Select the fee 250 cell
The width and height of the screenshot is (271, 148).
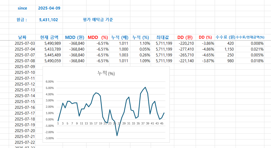(225, 55)
